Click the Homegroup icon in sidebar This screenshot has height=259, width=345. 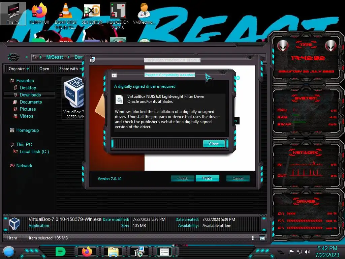point(12,130)
